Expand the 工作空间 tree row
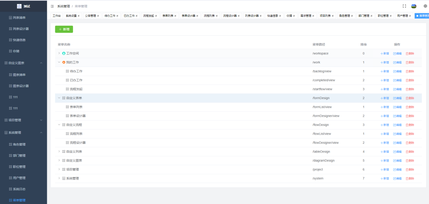 coord(59,53)
